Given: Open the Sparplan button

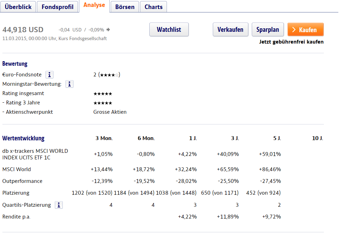Looking at the screenshot, I should click(x=268, y=29).
